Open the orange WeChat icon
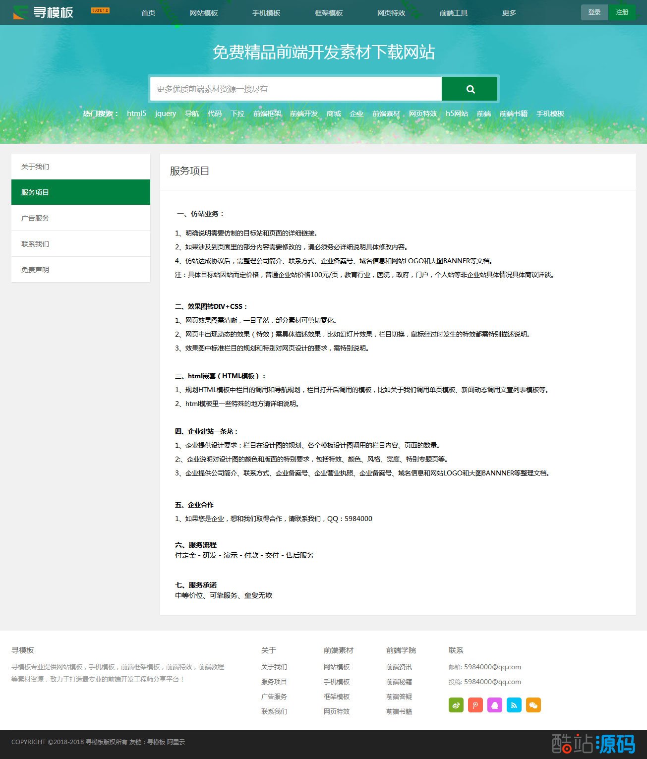 (533, 705)
